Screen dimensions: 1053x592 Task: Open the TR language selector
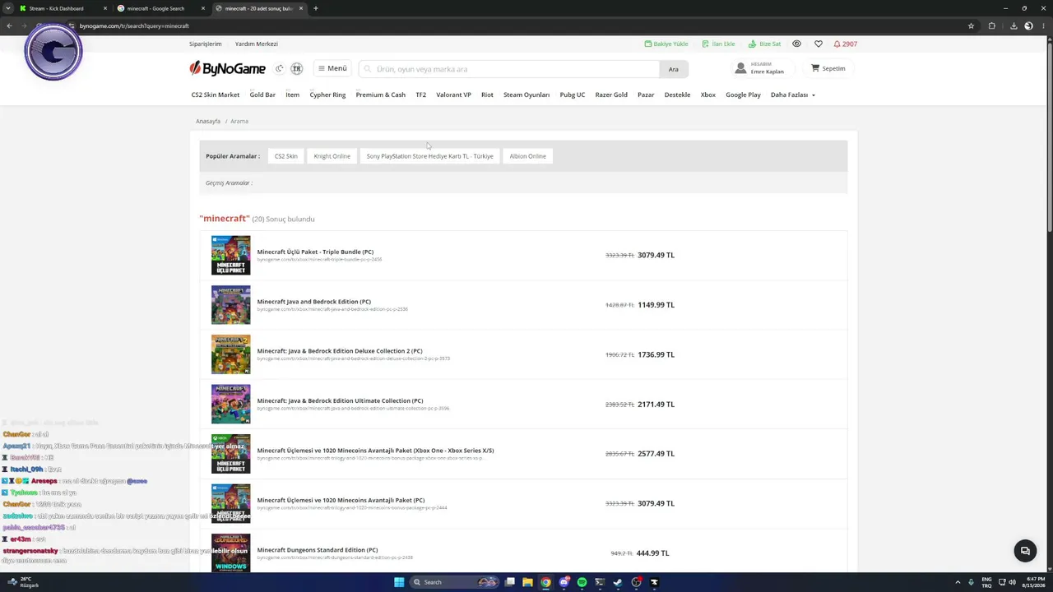click(296, 69)
